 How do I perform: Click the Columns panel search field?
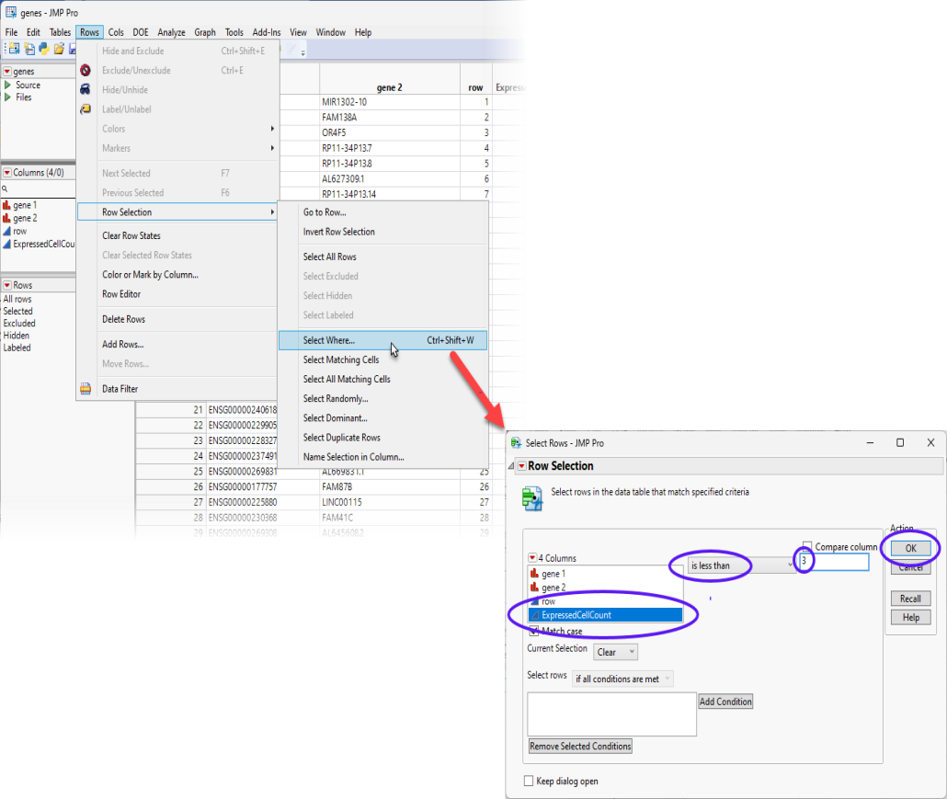coord(38,189)
